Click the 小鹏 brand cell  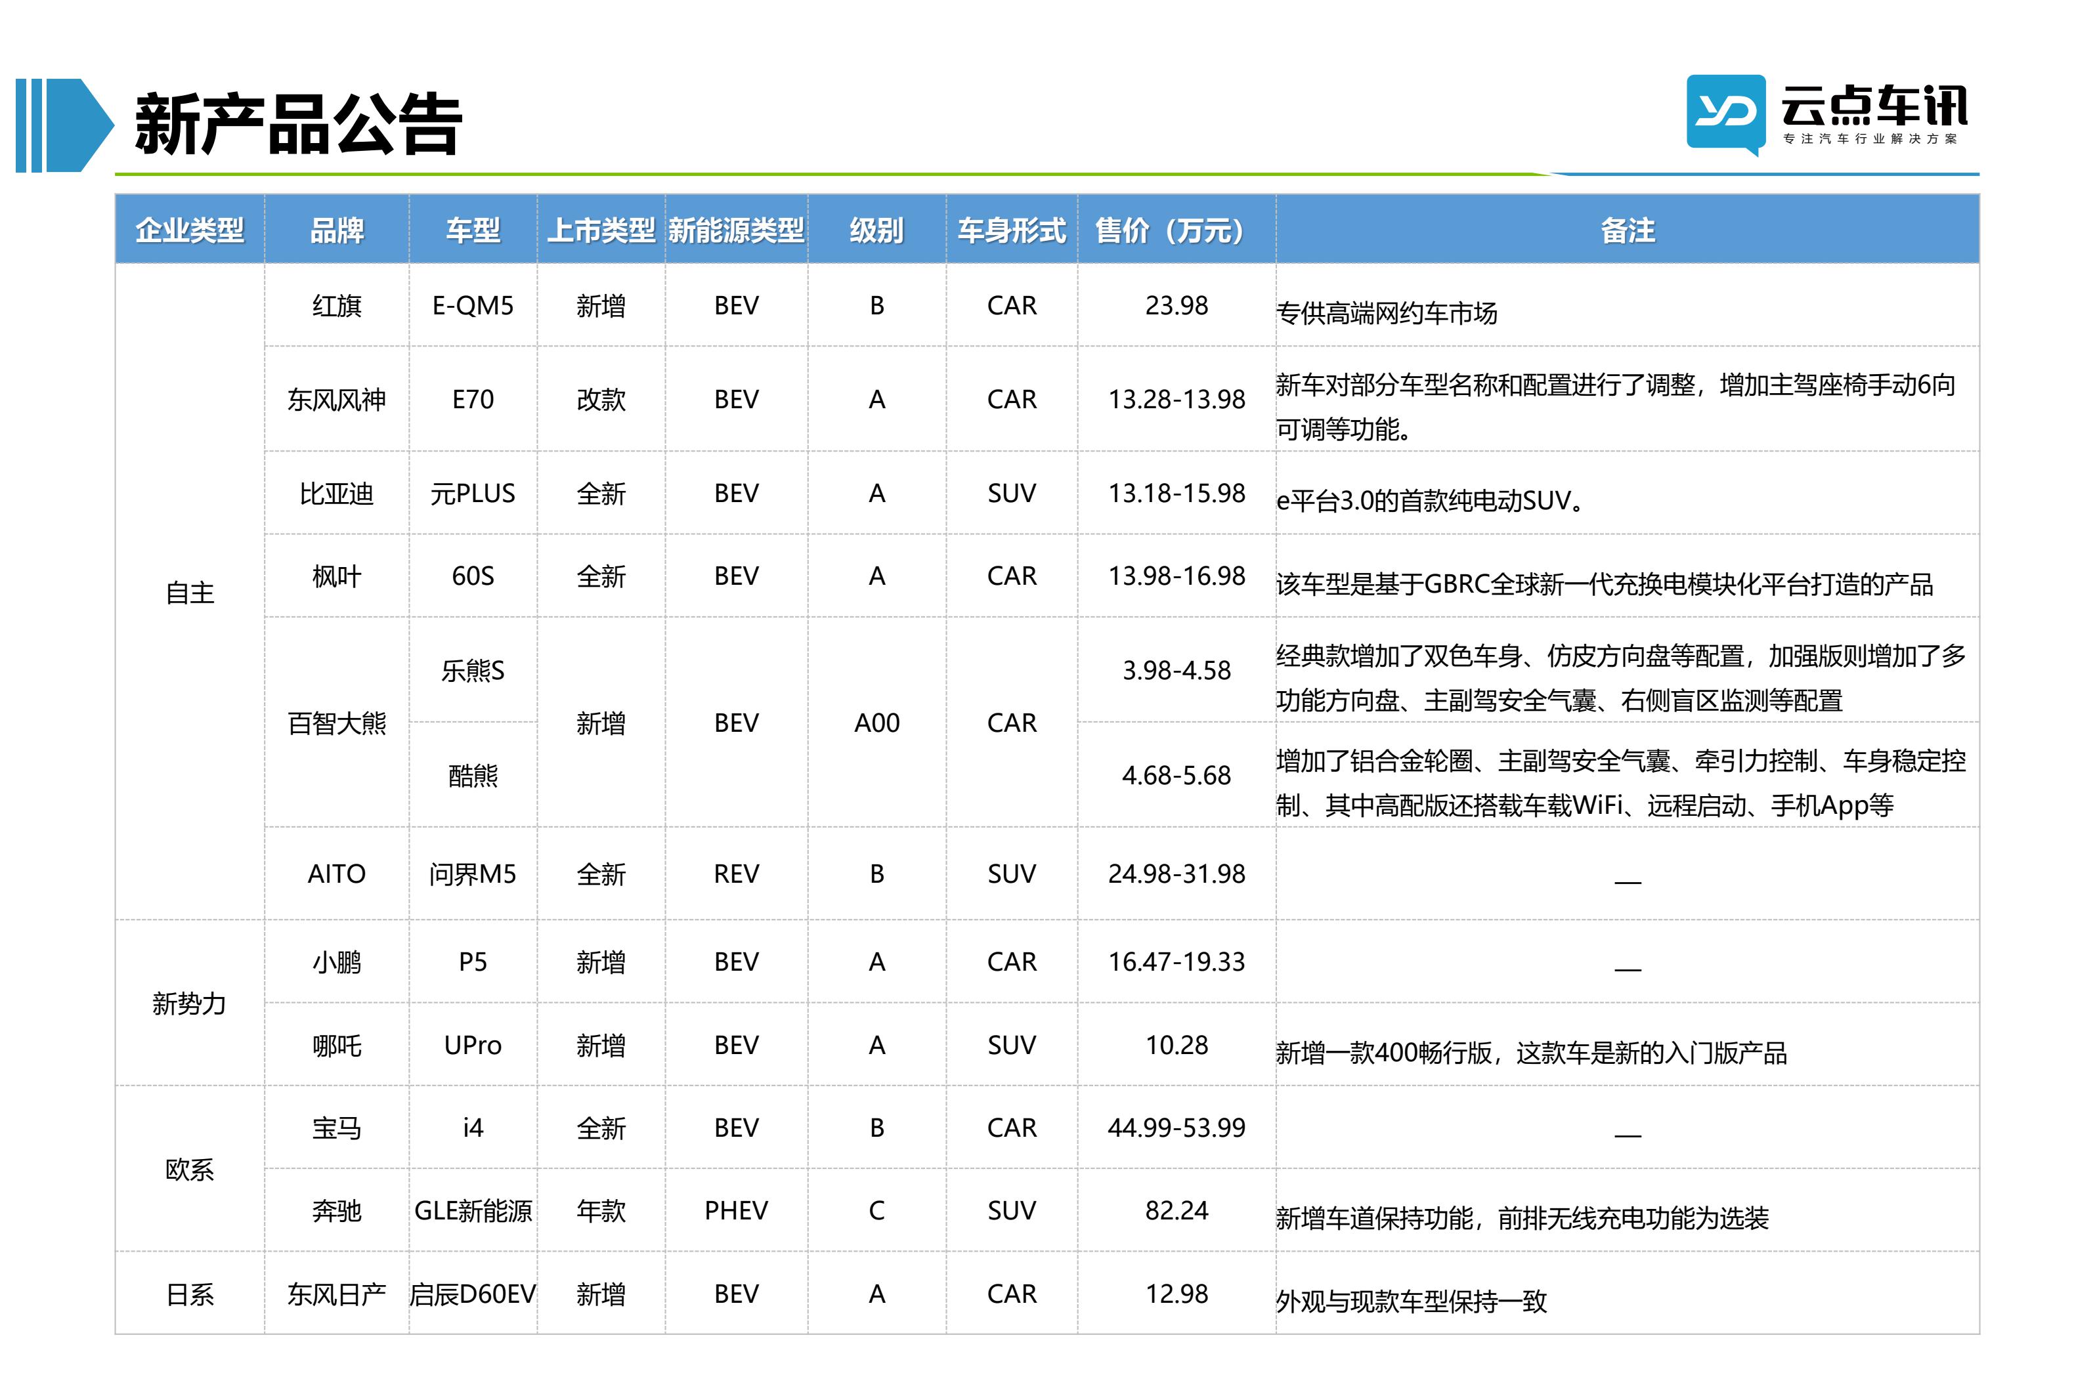point(337,962)
